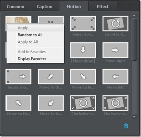Choose Clockwise rotation icon with inward corner arrows
This screenshot has width=141, height=137.
(115, 103)
